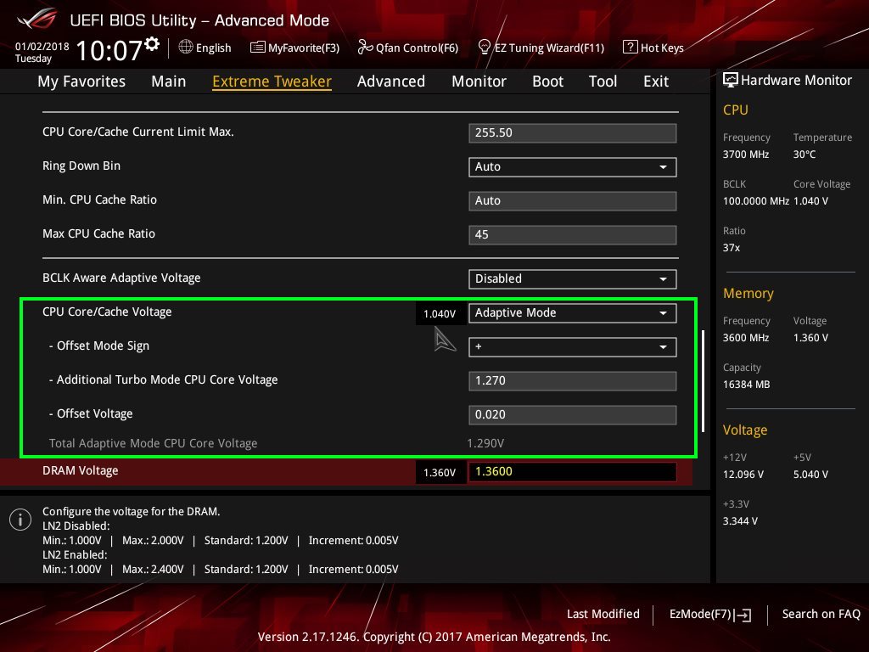Click the Max CPU Cache Ratio field
Image resolution: width=869 pixels, height=652 pixels.
[x=573, y=234]
